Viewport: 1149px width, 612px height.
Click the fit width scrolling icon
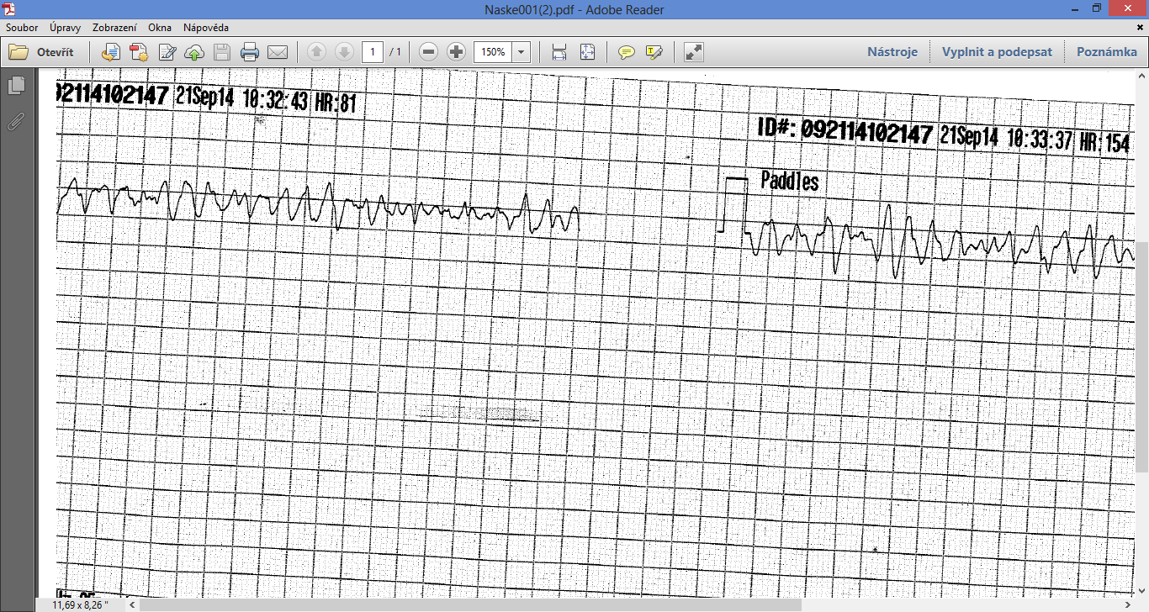559,52
